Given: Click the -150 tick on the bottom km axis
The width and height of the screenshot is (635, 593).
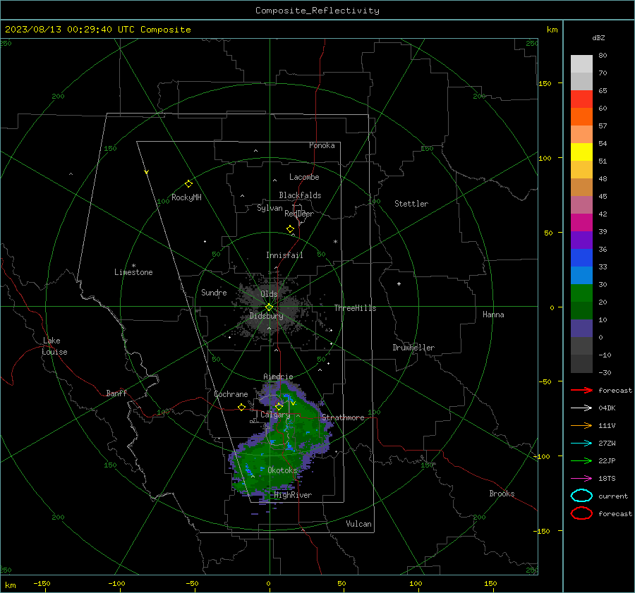Looking at the screenshot, I should point(42,583).
